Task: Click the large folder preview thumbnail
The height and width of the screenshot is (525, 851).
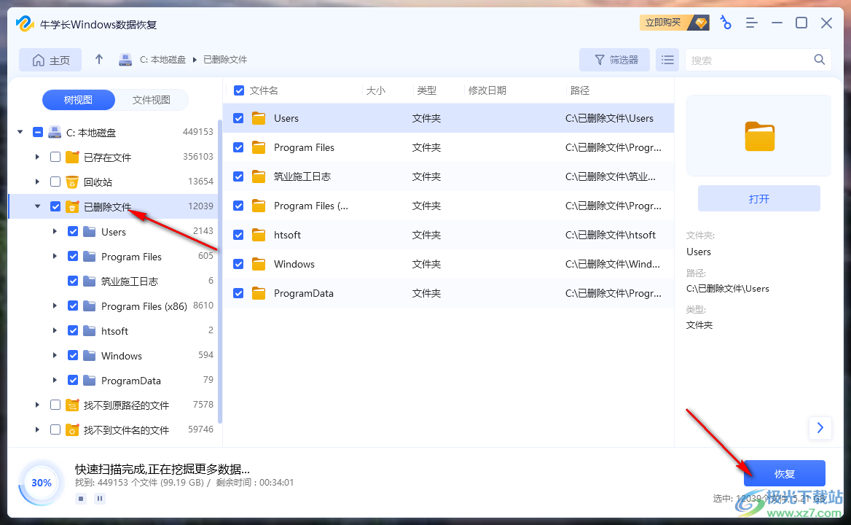Action: pos(759,136)
